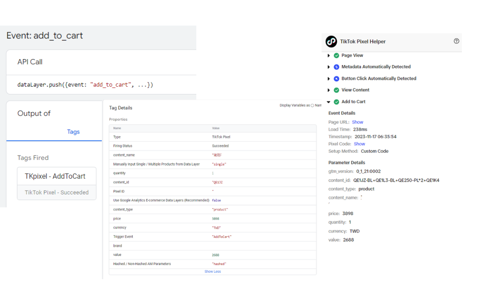Click the "hashed" AM Parameters value

pos(219,264)
